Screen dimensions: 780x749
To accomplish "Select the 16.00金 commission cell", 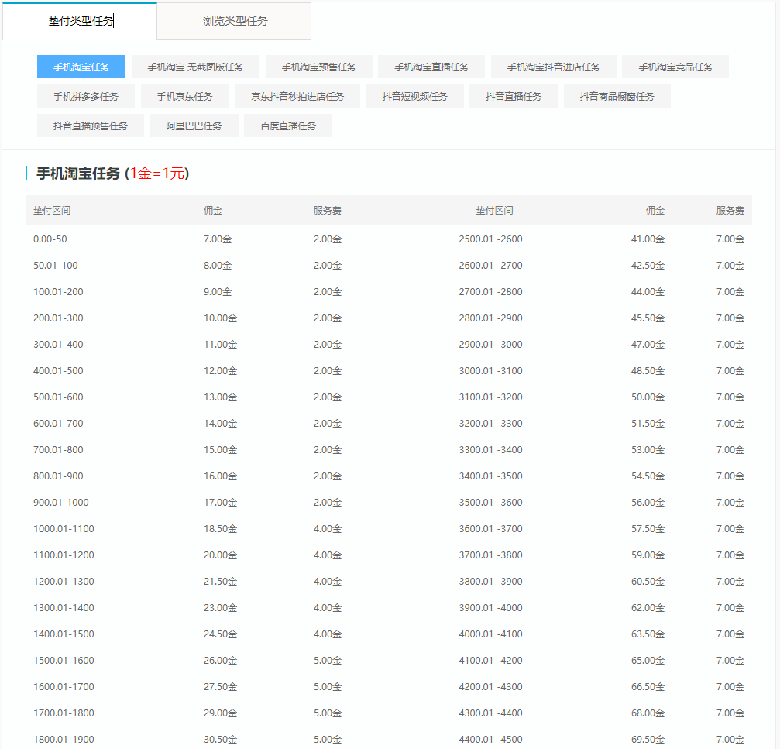I will coord(221,476).
